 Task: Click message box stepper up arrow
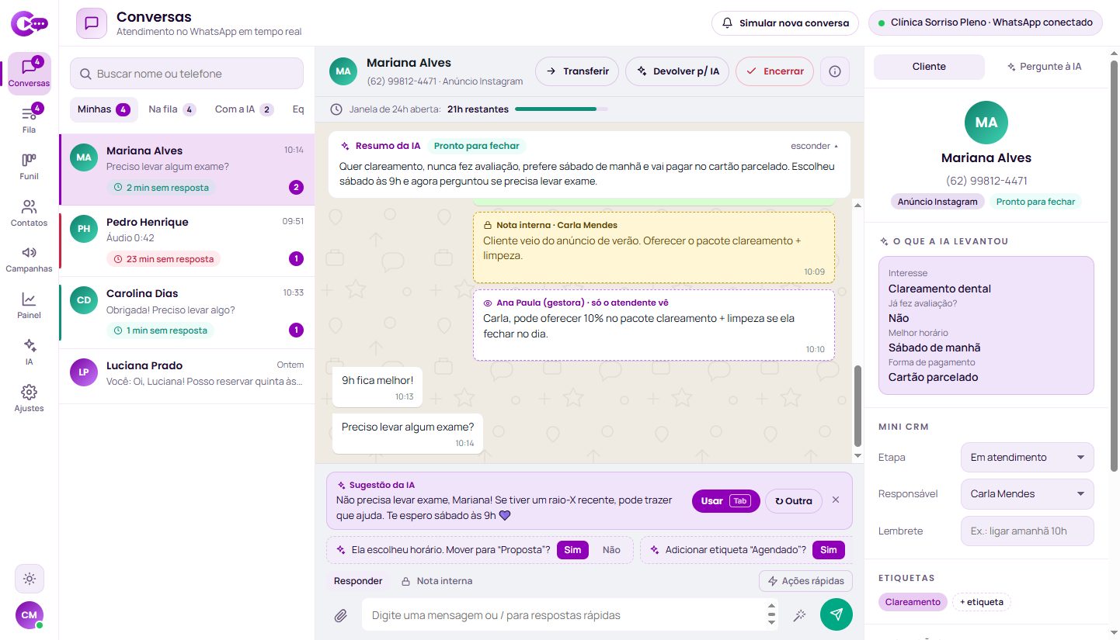[x=771, y=605]
